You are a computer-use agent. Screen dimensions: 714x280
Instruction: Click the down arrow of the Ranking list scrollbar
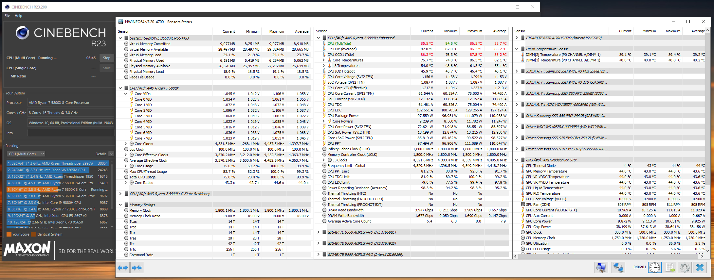112,226
